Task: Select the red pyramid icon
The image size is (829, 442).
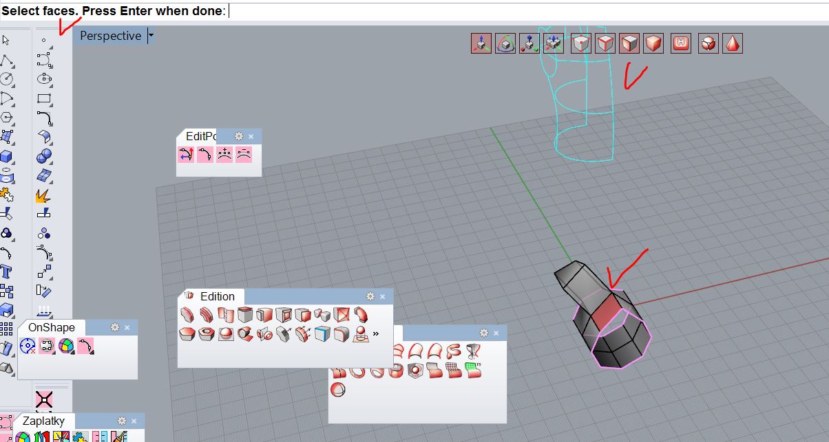Action: [733, 43]
